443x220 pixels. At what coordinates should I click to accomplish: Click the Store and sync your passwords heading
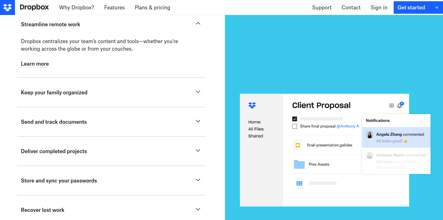pos(59,181)
